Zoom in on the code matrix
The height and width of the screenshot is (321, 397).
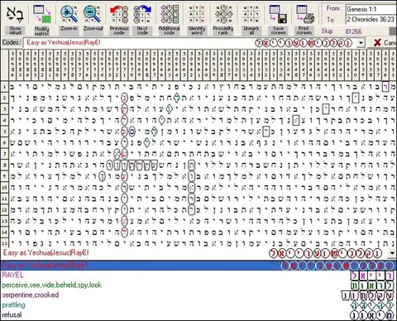click(x=69, y=14)
